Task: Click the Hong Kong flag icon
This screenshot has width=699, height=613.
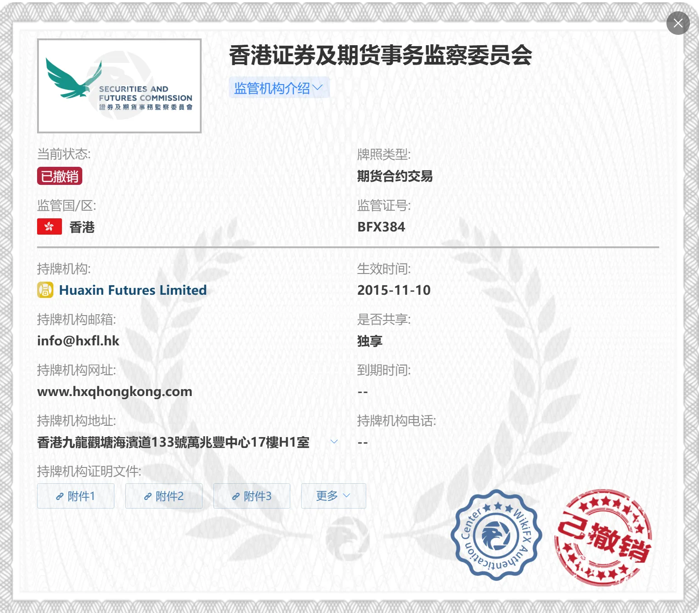Action: click(49, 226)
